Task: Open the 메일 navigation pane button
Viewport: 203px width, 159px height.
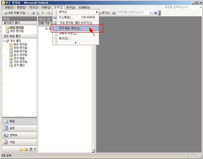Action: [20, 121]
